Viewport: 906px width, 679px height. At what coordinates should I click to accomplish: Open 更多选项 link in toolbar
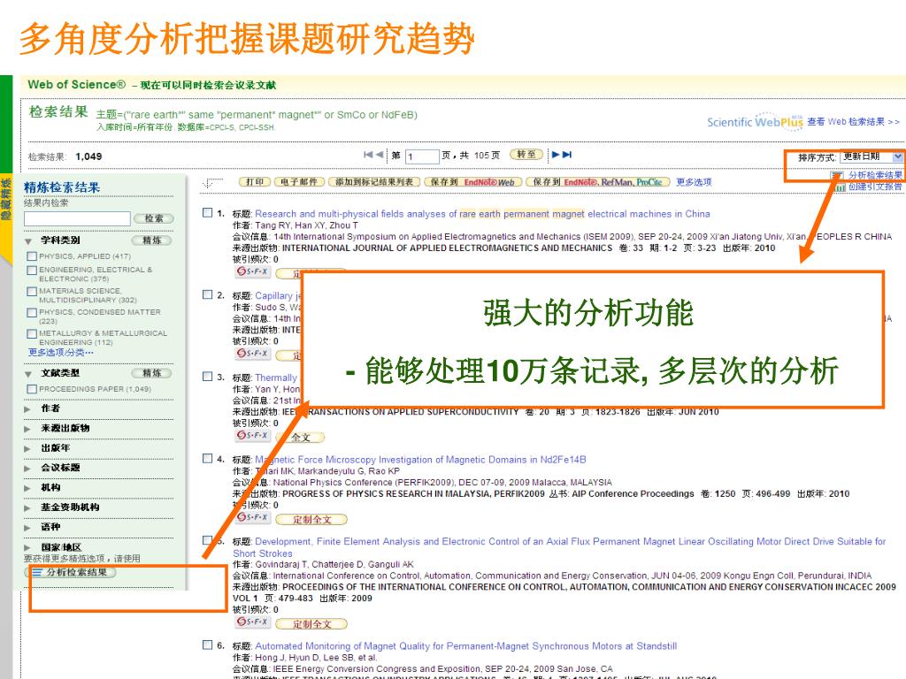(x=694, y=182)
